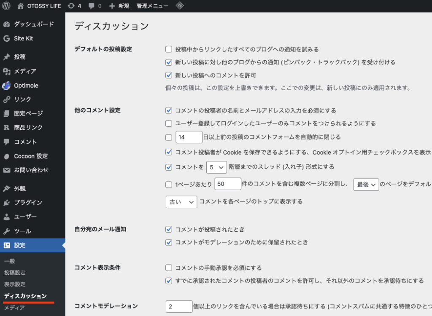432x316 pixels.
Task: Uncheck 新しい投稿へのコメントを許可 checkbox
Action: [169, 75]
